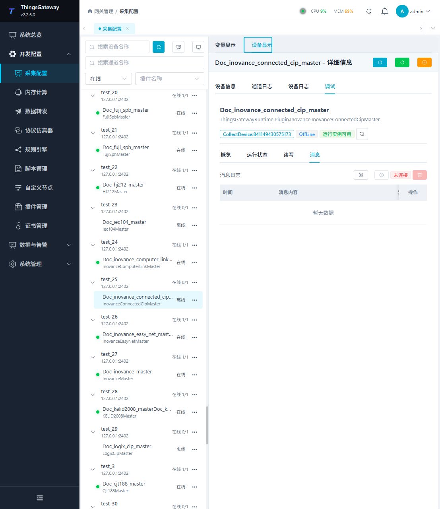
Task: Open more options for Doc_logix_cip_master
Action: pyautogui.click(x=194, y=450)
